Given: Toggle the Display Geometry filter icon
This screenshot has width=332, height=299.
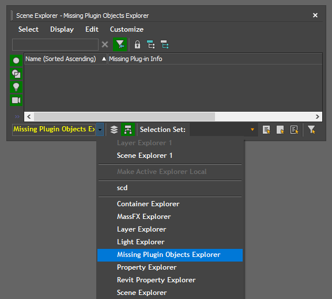Looking at the screenshot, I should (16, 60).
